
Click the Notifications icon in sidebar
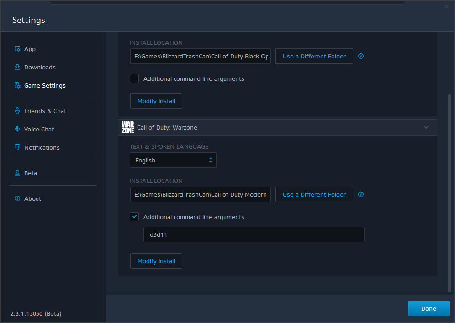[17, 147]
